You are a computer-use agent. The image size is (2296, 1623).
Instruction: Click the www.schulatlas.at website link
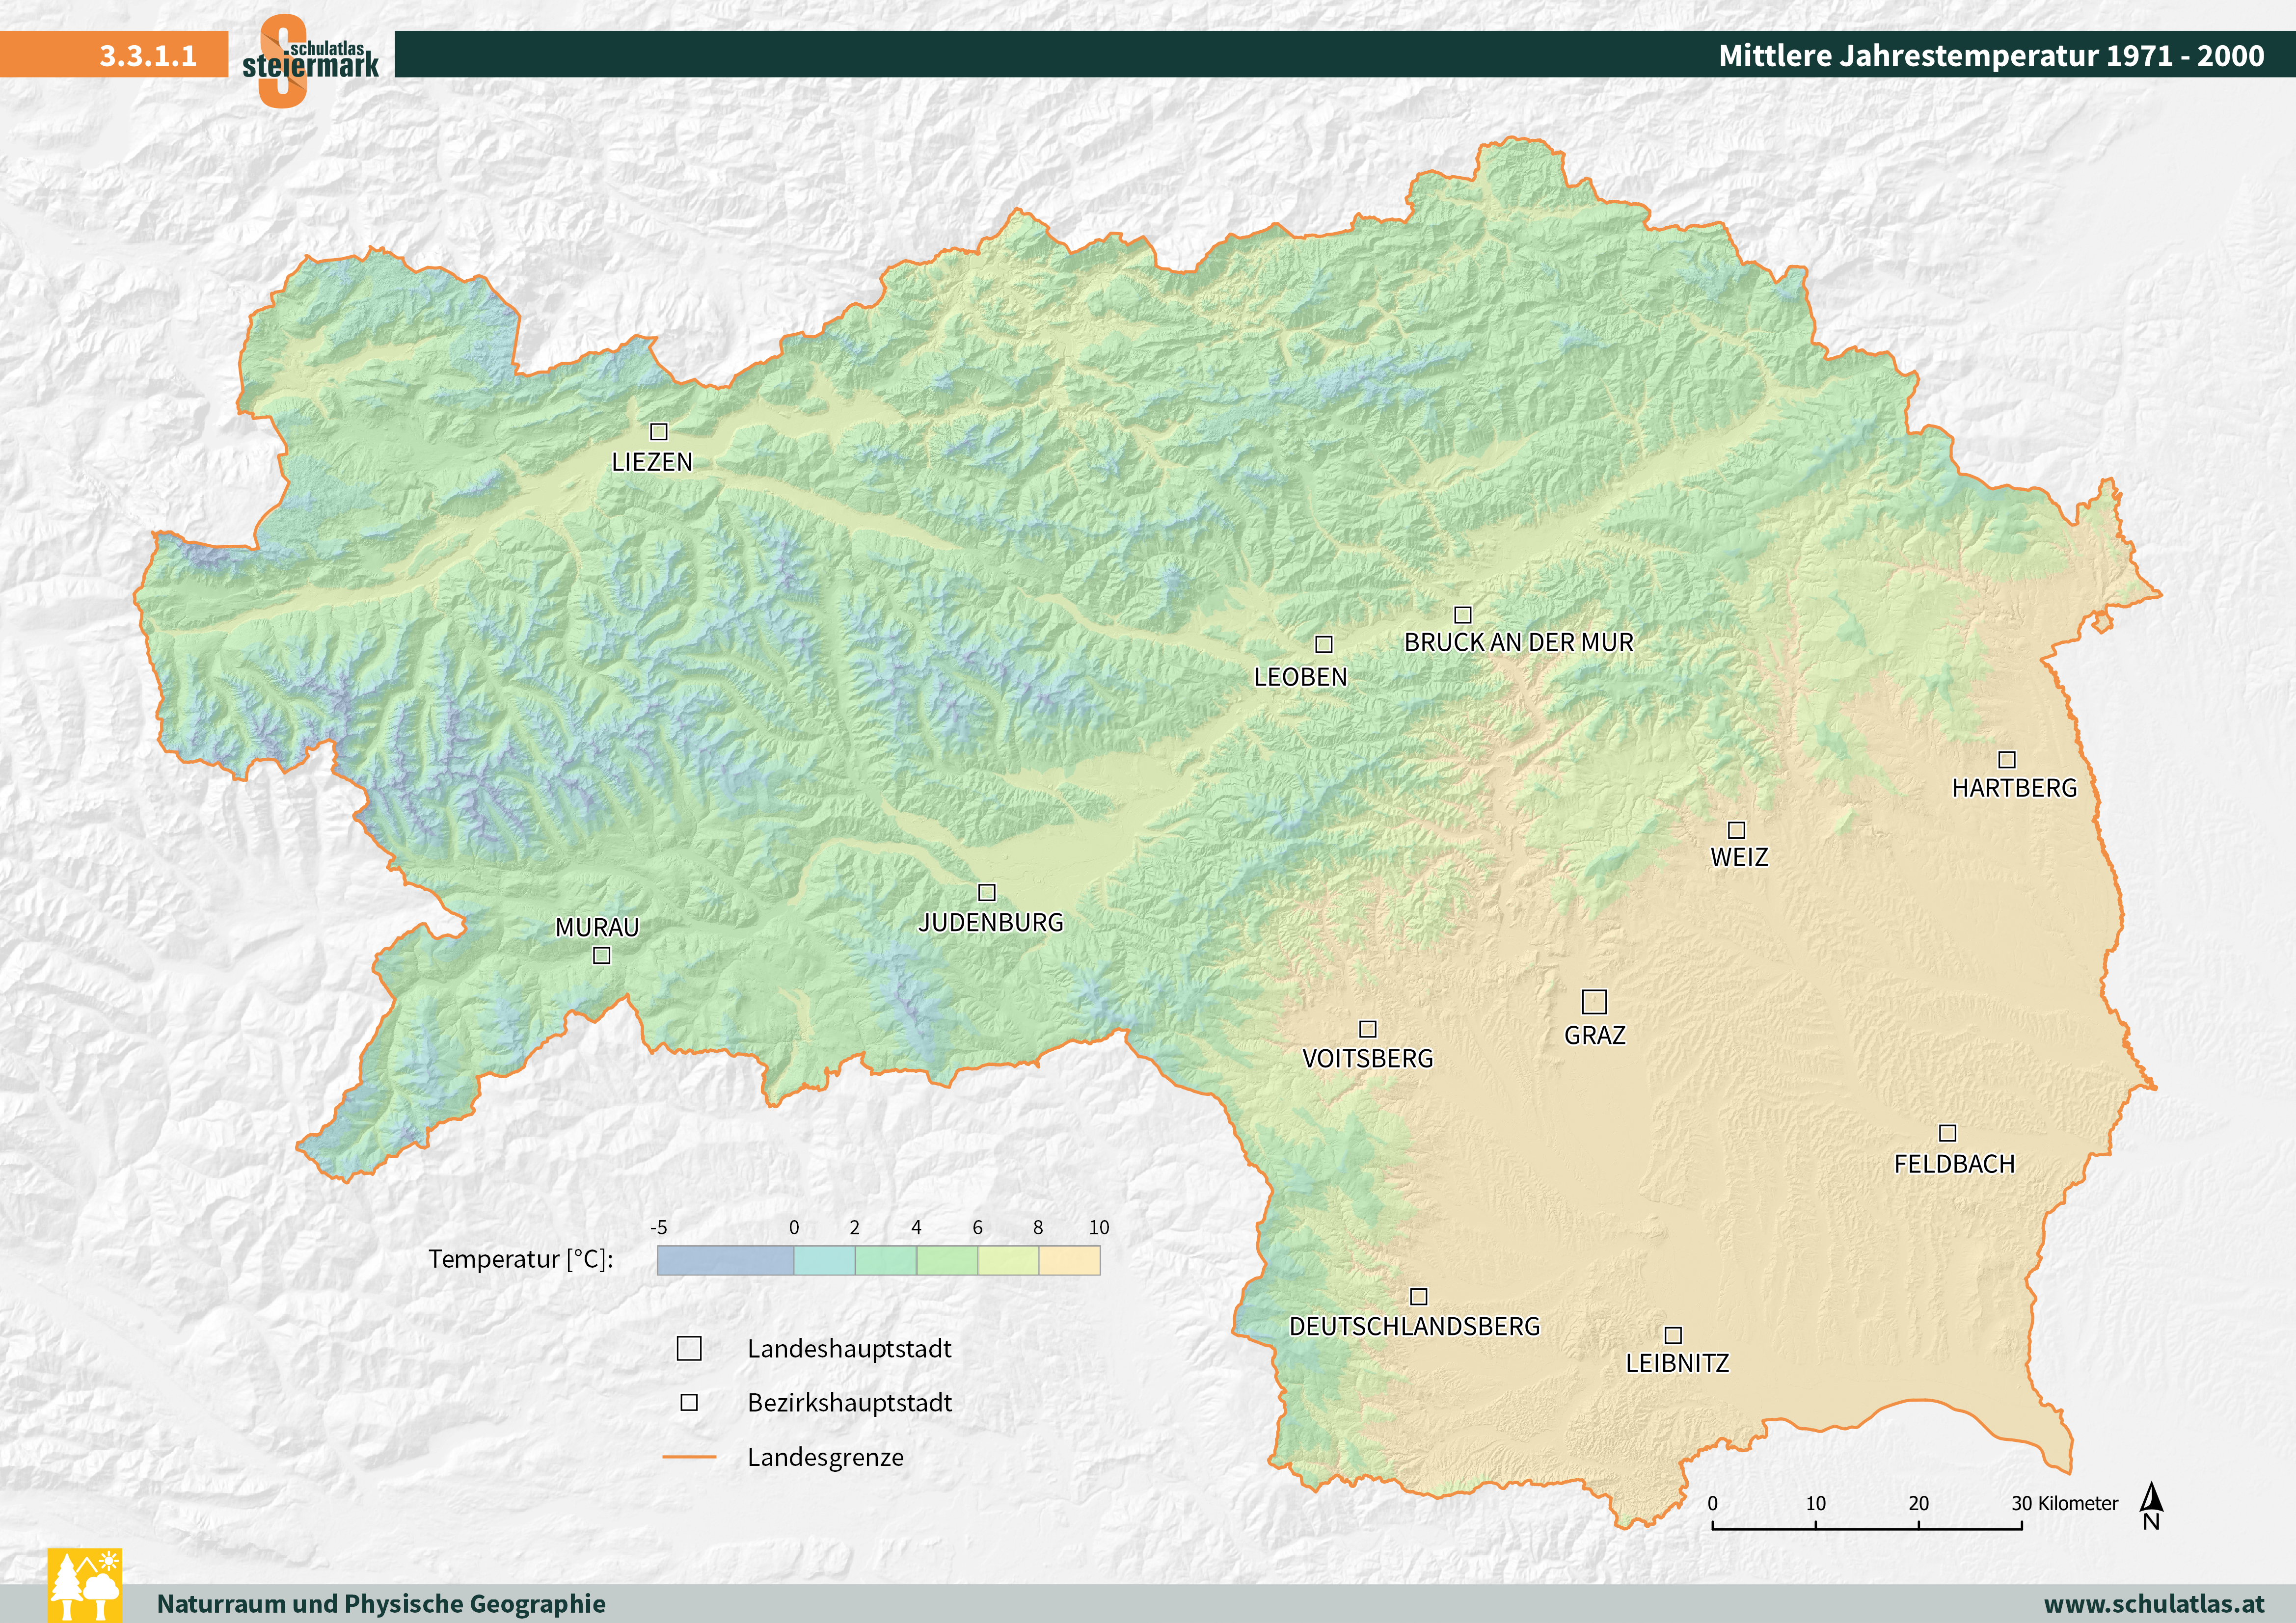coord(2154,1604)
